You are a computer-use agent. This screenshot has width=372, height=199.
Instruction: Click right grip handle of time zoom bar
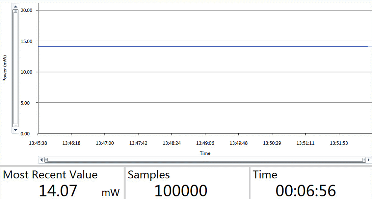364,160
